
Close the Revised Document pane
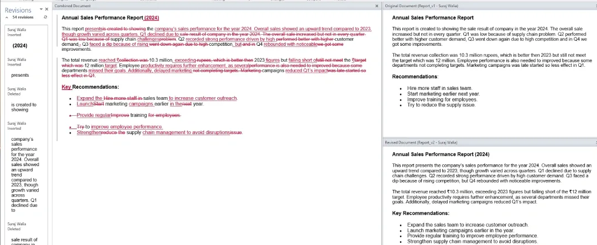coord(595,142)
